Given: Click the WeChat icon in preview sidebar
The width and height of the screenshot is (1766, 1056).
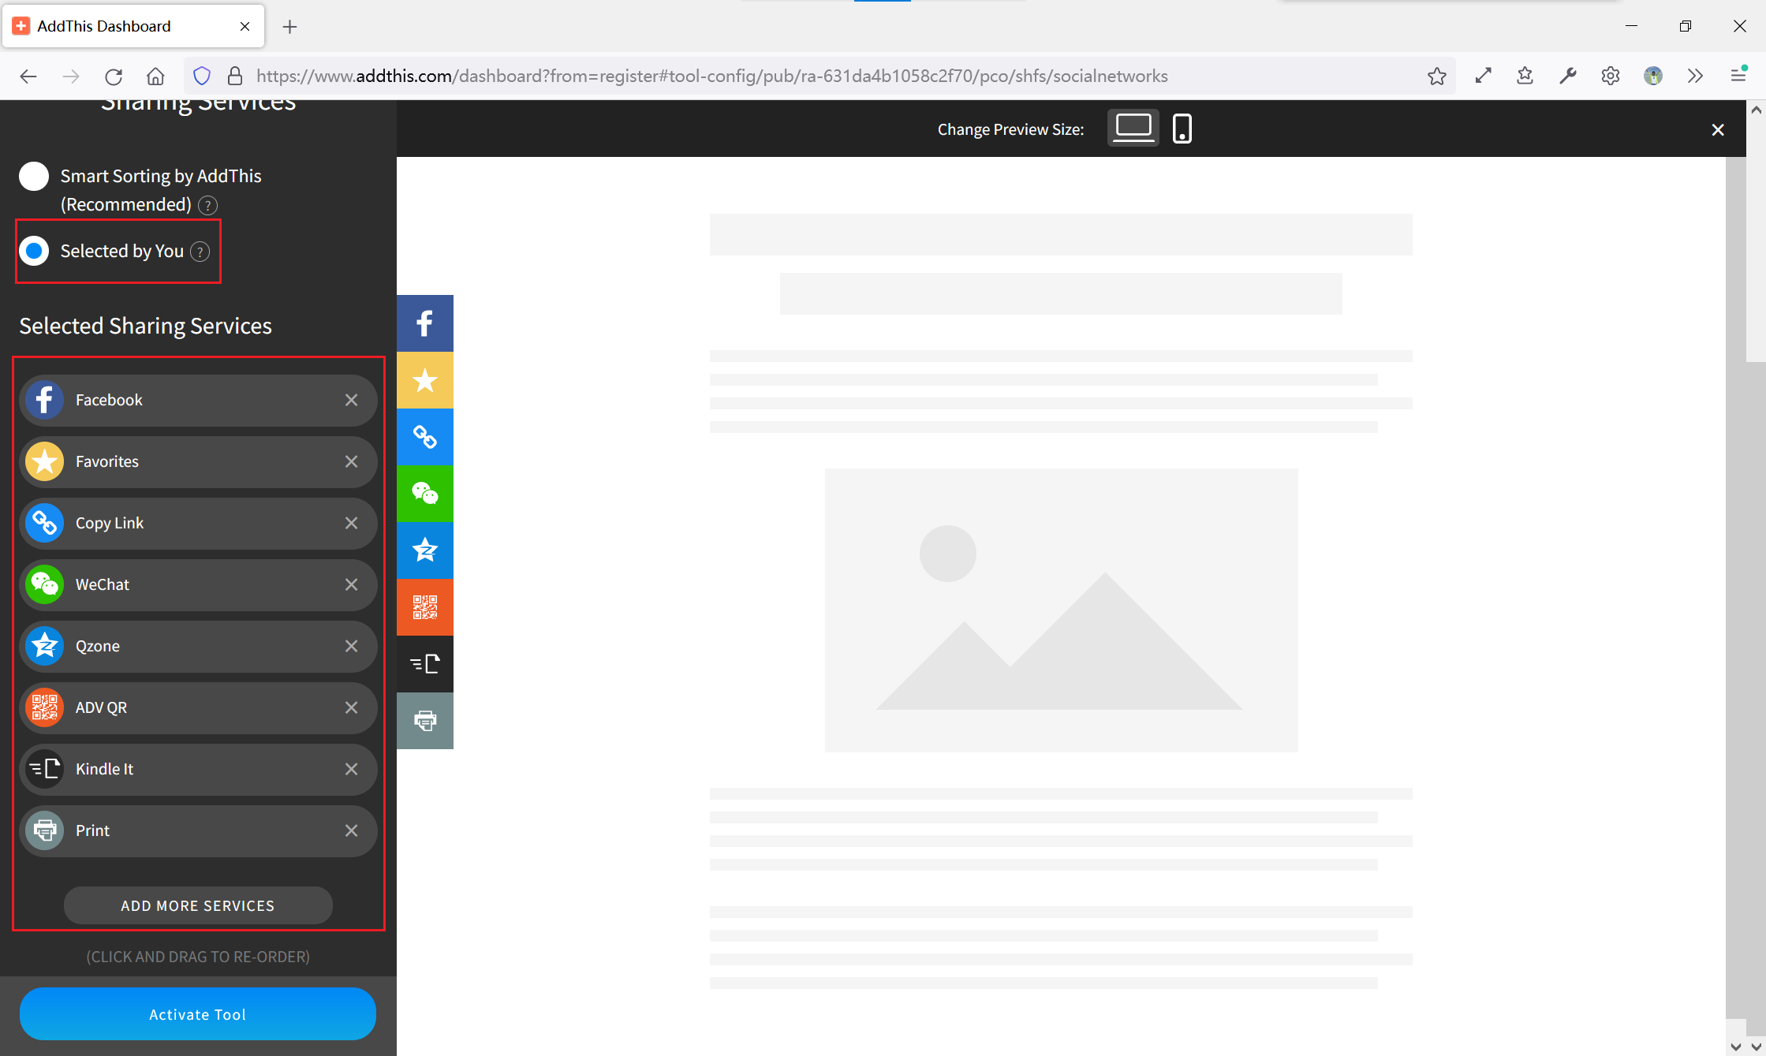Looking at the screenshot, I should coord(424,494).
